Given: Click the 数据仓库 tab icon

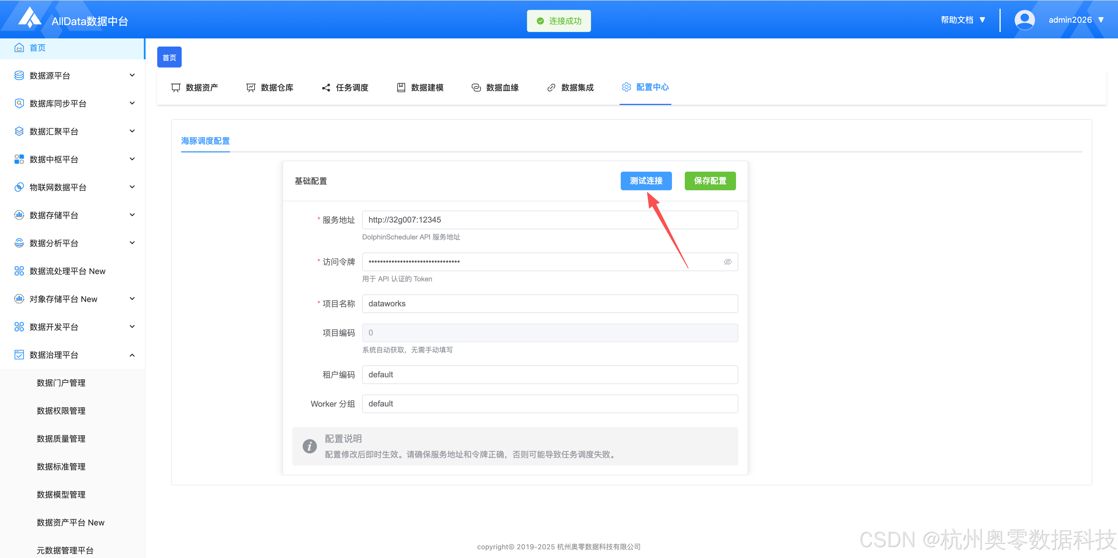Looking at the screenshot, I should click(x=251, y=88).
